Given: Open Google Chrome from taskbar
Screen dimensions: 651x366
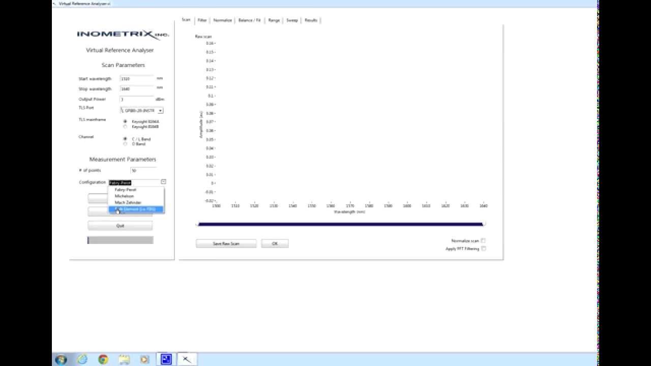Looking at the screenshot, I should pos(103,359).
